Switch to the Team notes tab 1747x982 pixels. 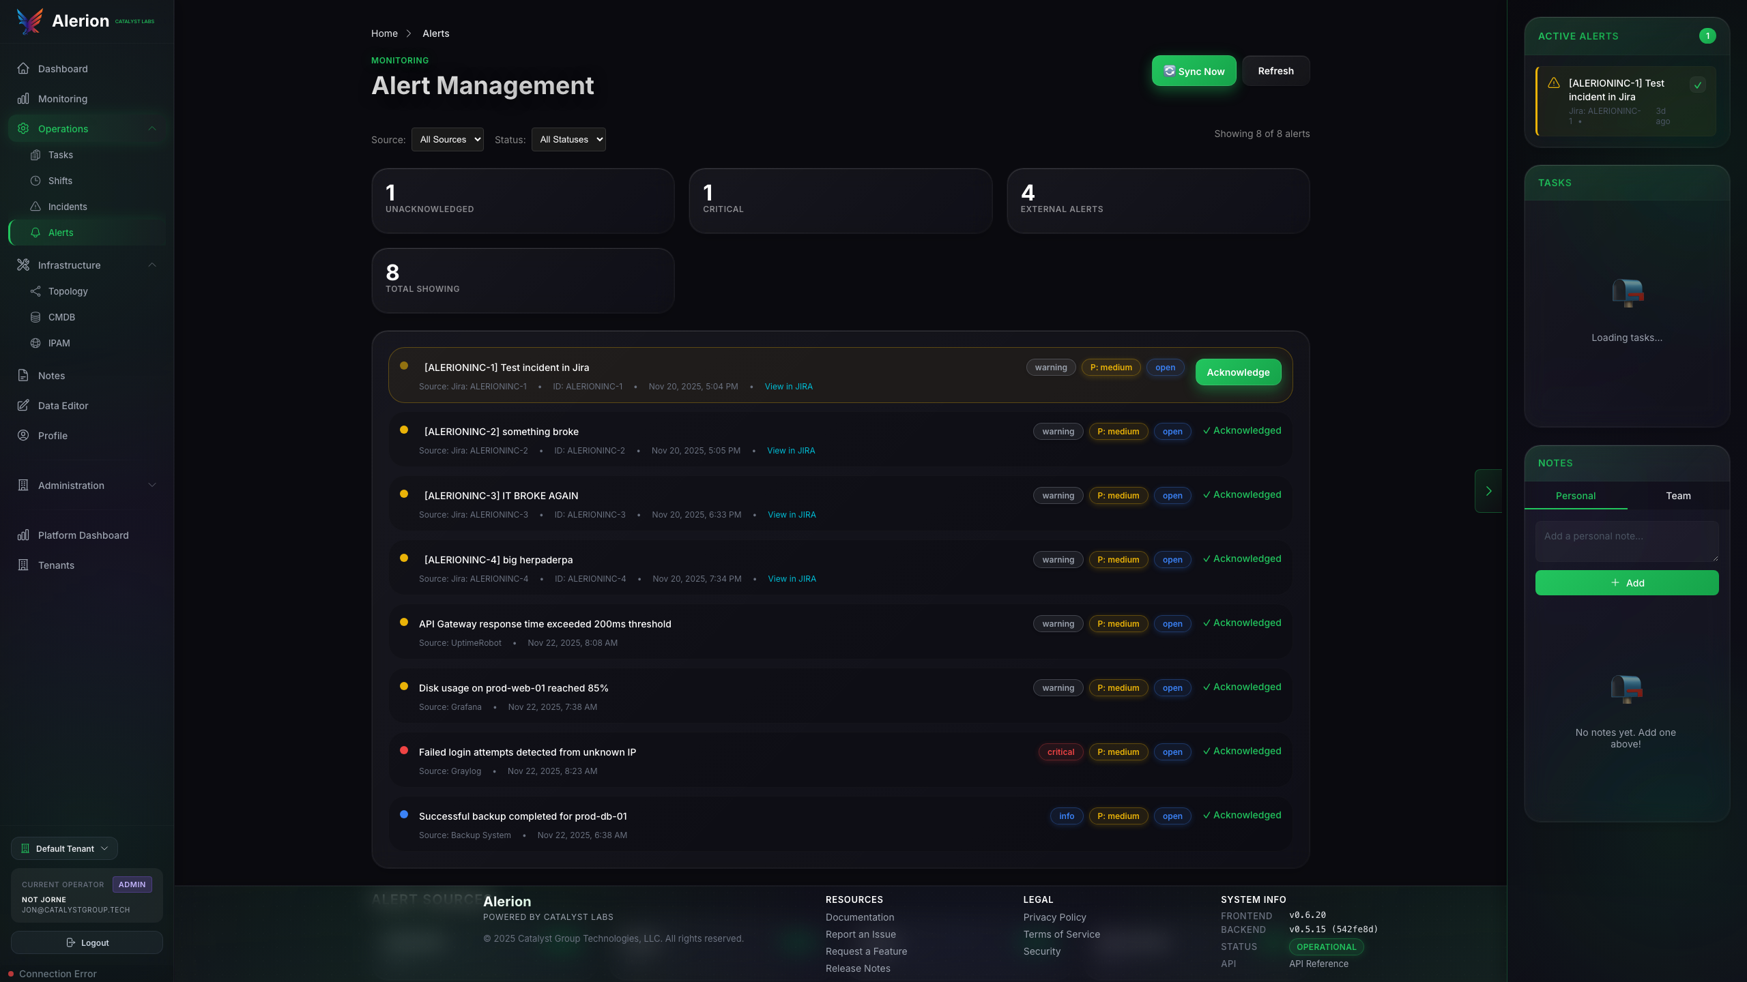(x=1678, y=496)
